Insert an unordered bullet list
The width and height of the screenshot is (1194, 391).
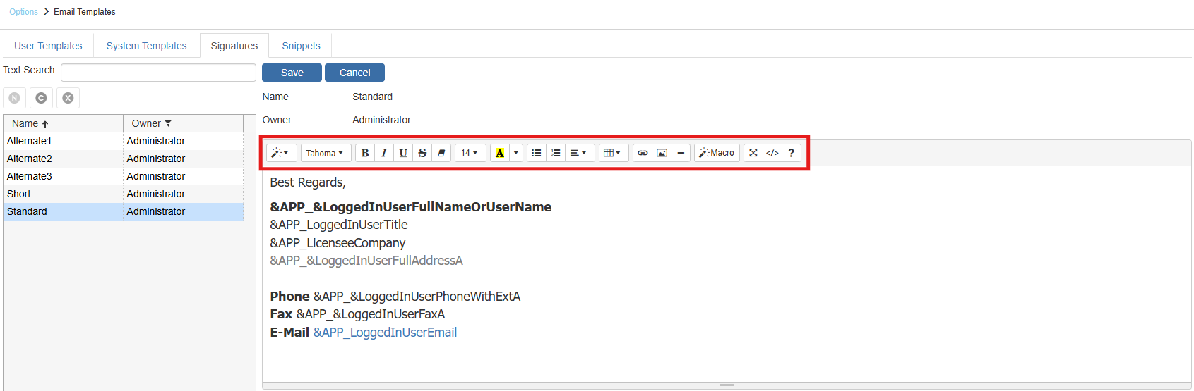click(x=537, y=153)
